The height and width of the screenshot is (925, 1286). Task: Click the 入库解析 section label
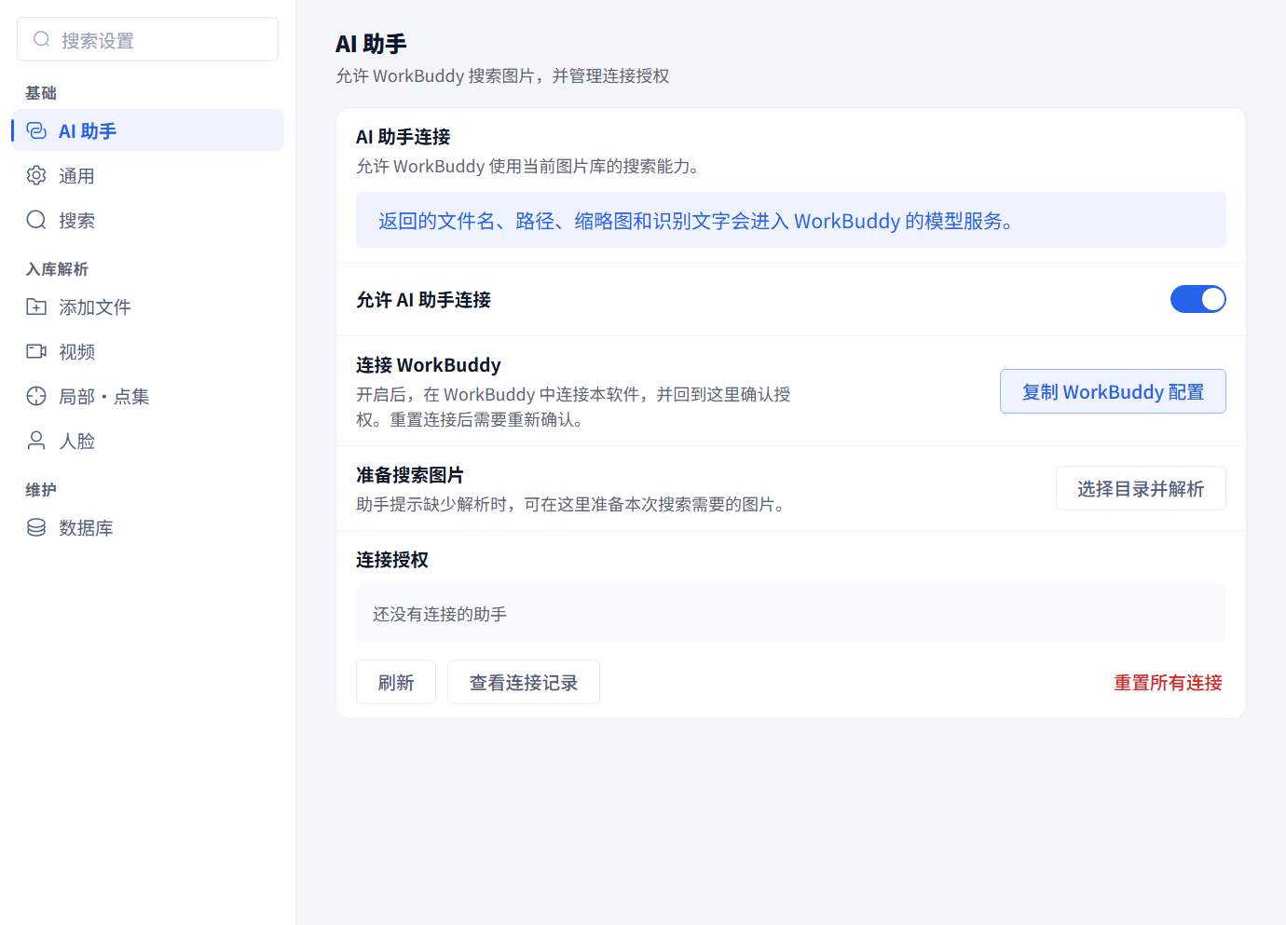tap(57, 268)
